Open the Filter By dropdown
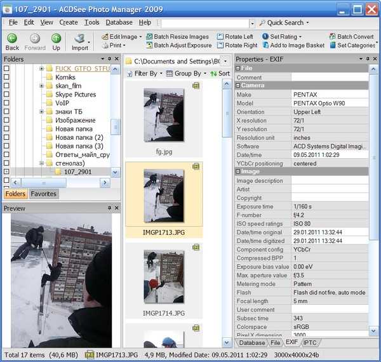Screen dimensions: 381x362 [145, 74]
